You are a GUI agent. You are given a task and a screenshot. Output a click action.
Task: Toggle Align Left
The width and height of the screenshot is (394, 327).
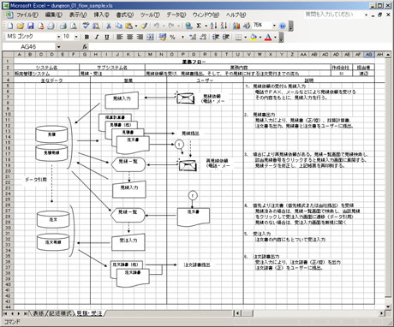pos(120,37)
